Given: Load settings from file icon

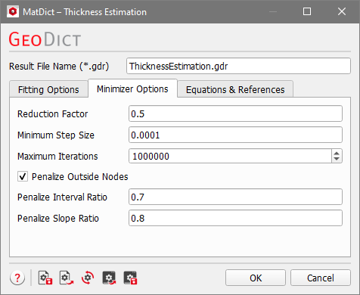Looking at the screenshot, I should [67, 278].
